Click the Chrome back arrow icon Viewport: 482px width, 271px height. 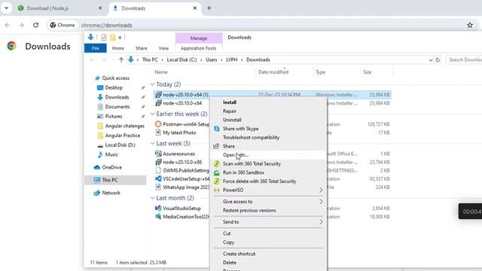tap(8, 25)
